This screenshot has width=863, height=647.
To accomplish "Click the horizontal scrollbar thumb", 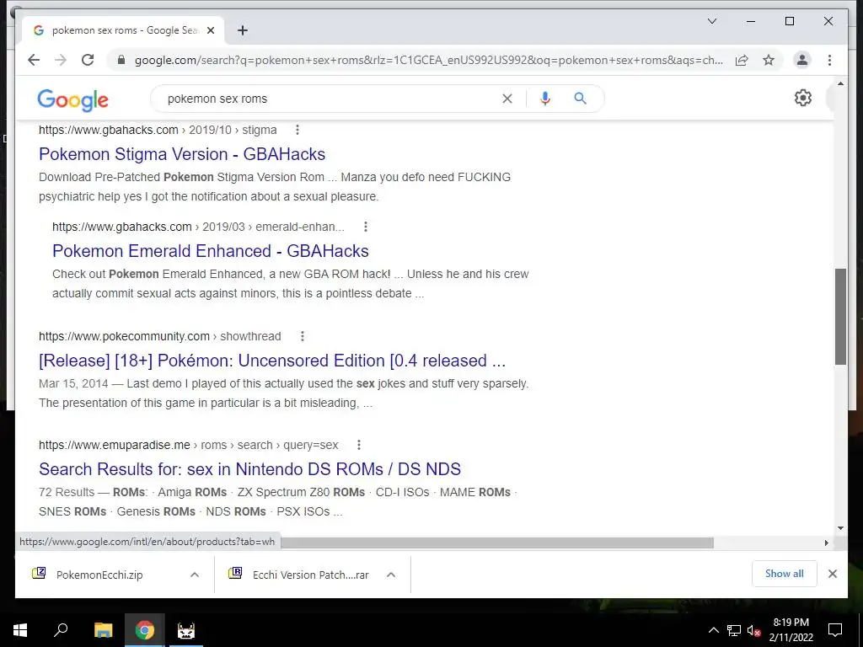I will (x=497, y=543).
